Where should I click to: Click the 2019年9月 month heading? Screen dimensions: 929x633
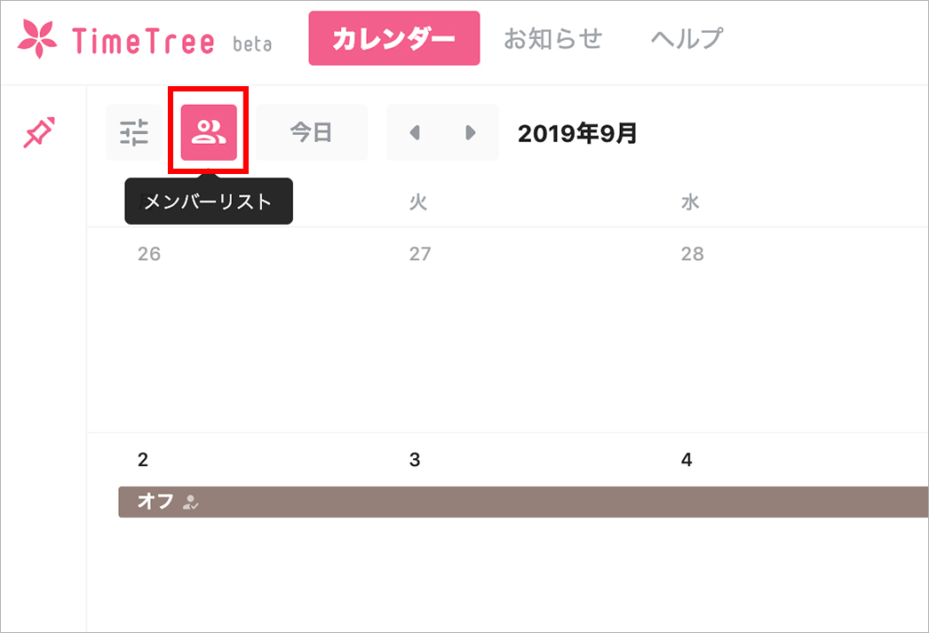point(577,133)
